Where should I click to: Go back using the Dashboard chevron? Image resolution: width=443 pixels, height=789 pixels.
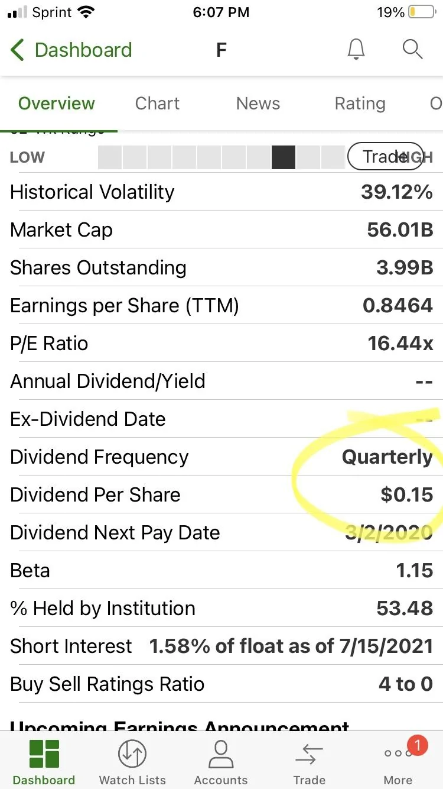point(18,50)
